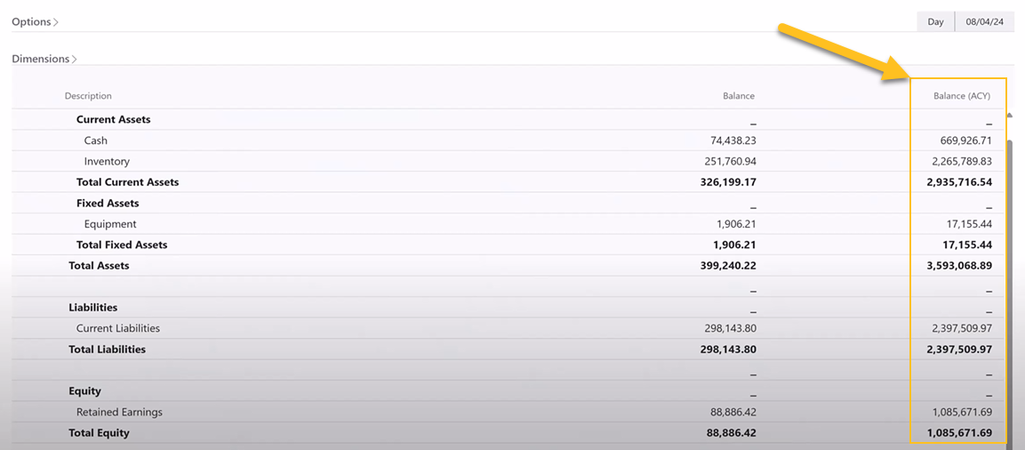The width and height of the screenshot is (1025, 450).
Task: Select the Cash row description
Action: (96, 141)
